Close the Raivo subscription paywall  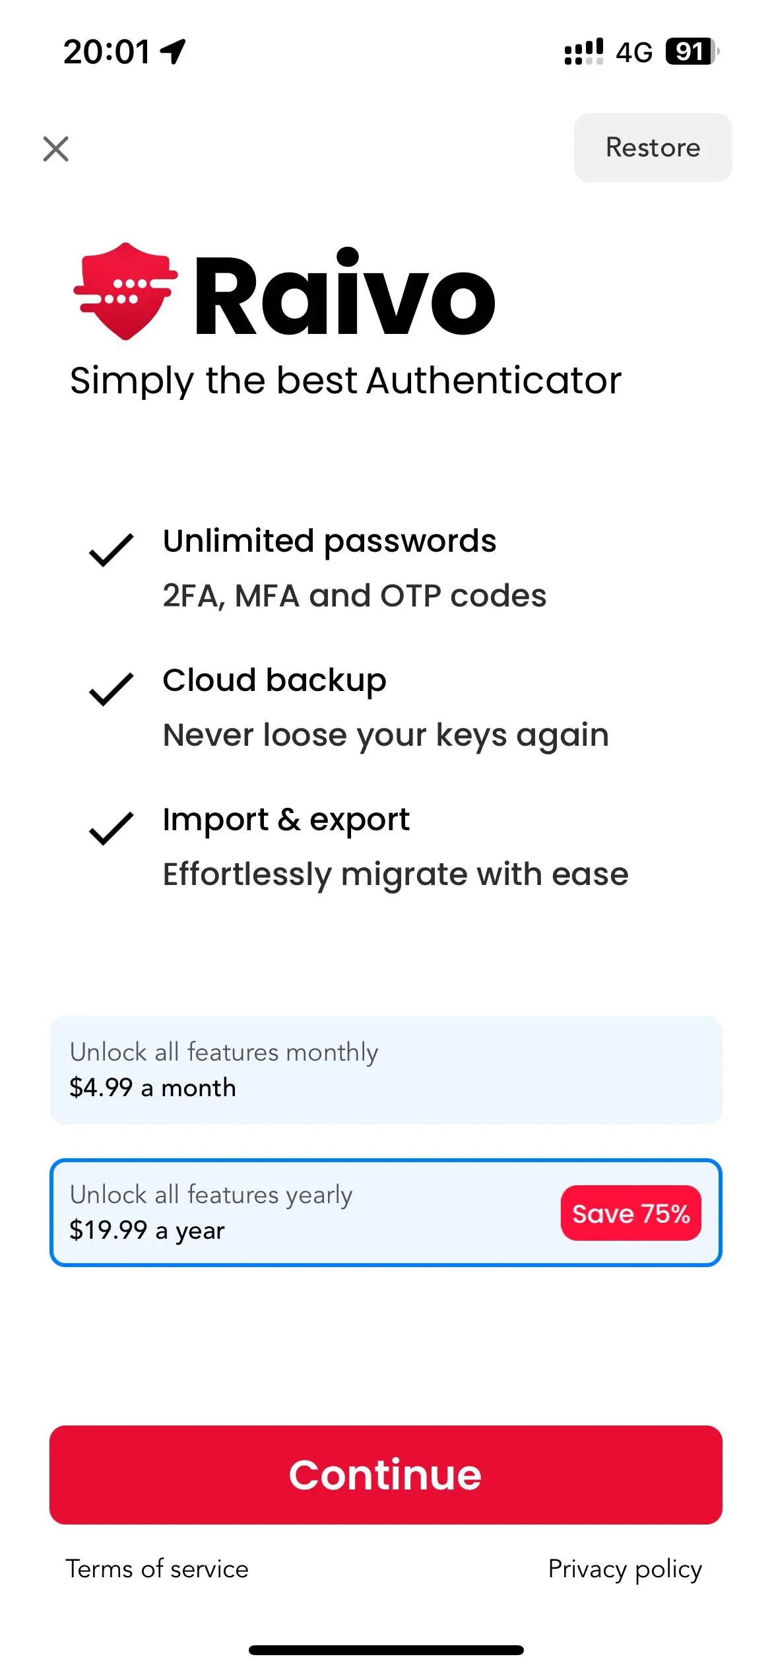coord(56,148)
